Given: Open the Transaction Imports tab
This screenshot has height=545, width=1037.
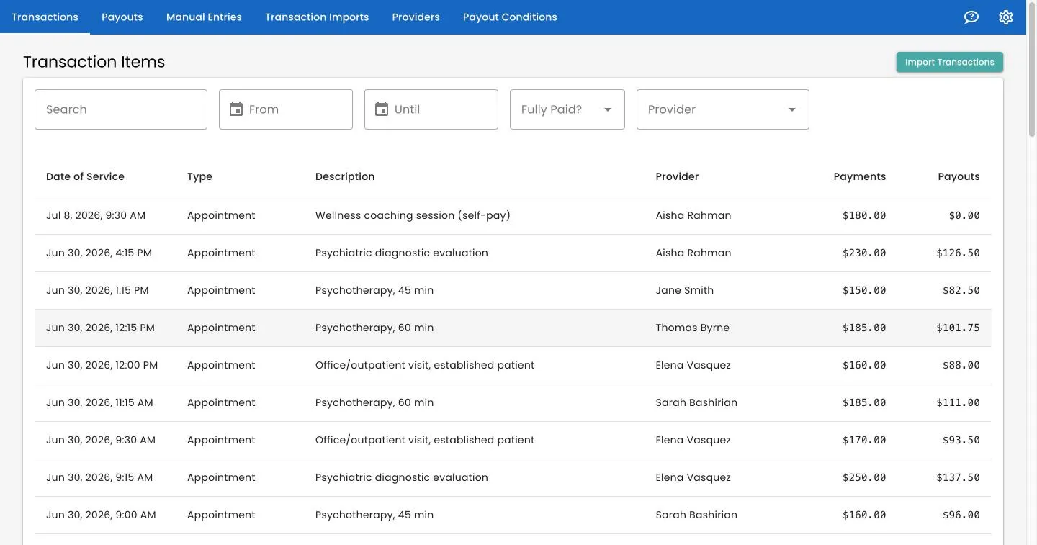Looking at the screenshot, I should pyautogui.click(x=317, y=17).
